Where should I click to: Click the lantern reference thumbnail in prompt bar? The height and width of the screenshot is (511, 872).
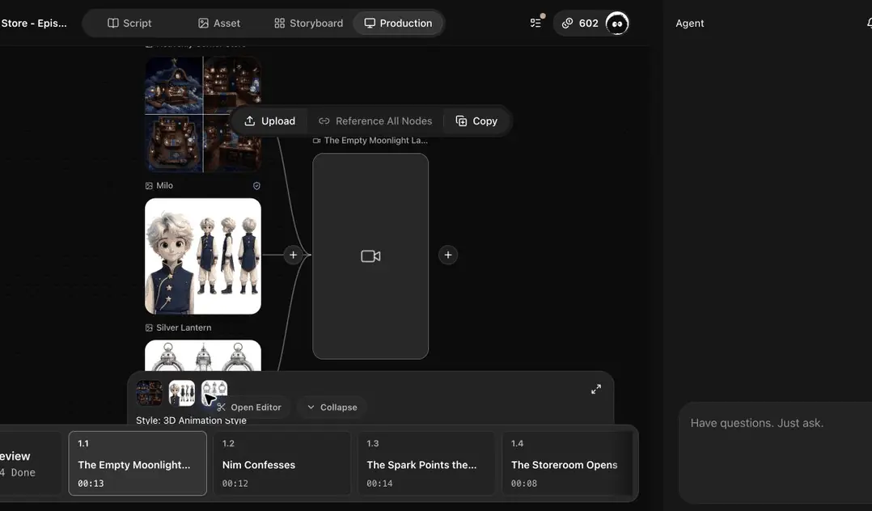pos(214,393)
